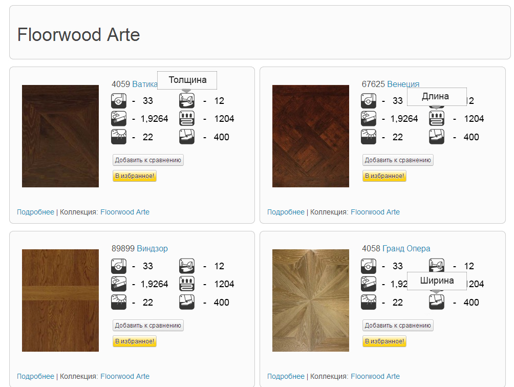
Task: Click the sun icon beside 22 in Венеция card
Action: [x=369, y=137]
